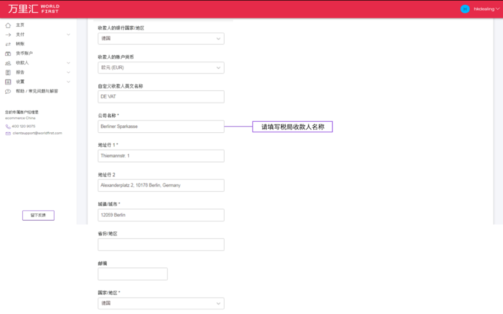The width and height of the screenshot is (503, 314).
Task: Expand the 设置 submenu chevron
Action: [68, 82]
